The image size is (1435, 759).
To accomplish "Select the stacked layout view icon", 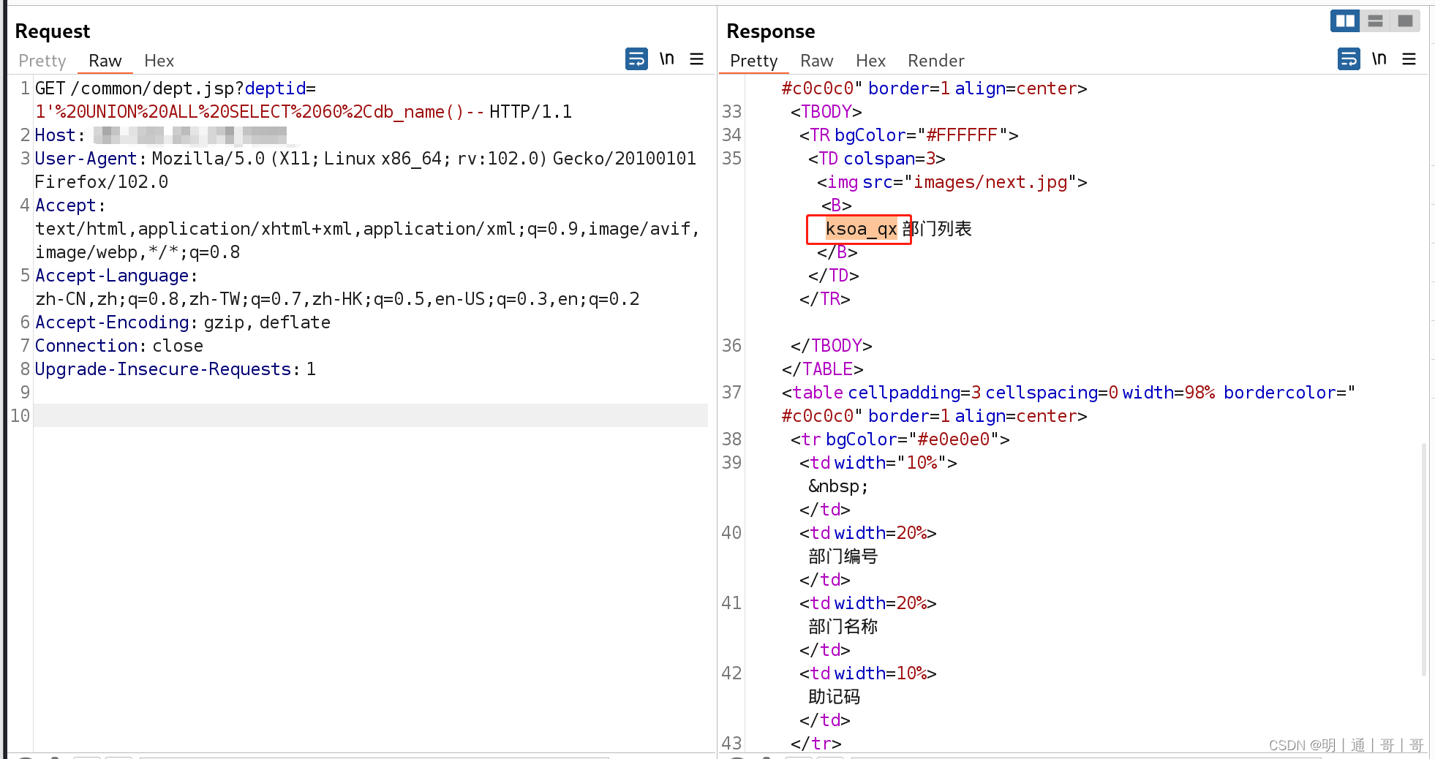I will (1375, 20).
